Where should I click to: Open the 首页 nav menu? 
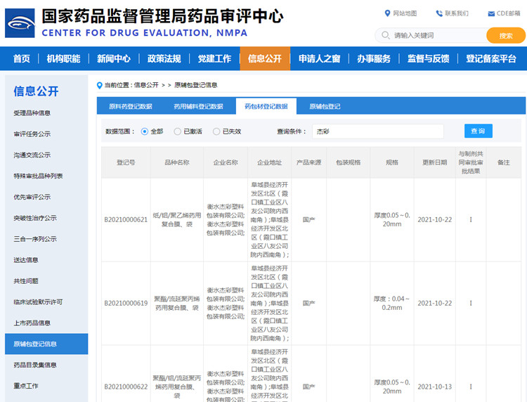(x=22, y=58)
